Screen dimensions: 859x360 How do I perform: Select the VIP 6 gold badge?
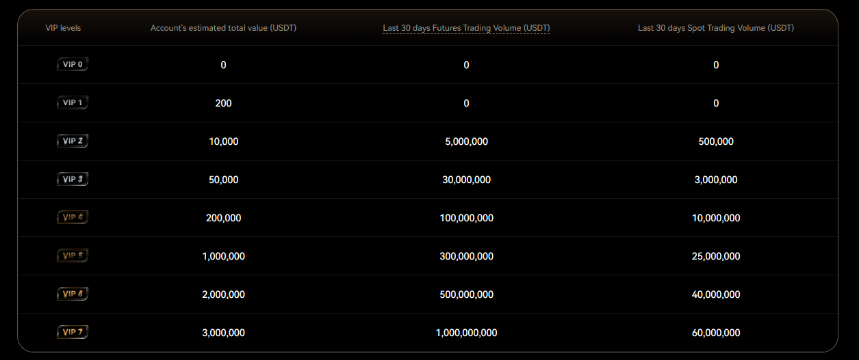point(73,294)
